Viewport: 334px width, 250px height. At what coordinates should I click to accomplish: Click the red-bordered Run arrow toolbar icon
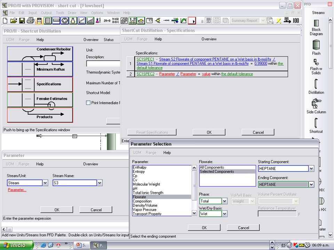click(x=192, y=20)
